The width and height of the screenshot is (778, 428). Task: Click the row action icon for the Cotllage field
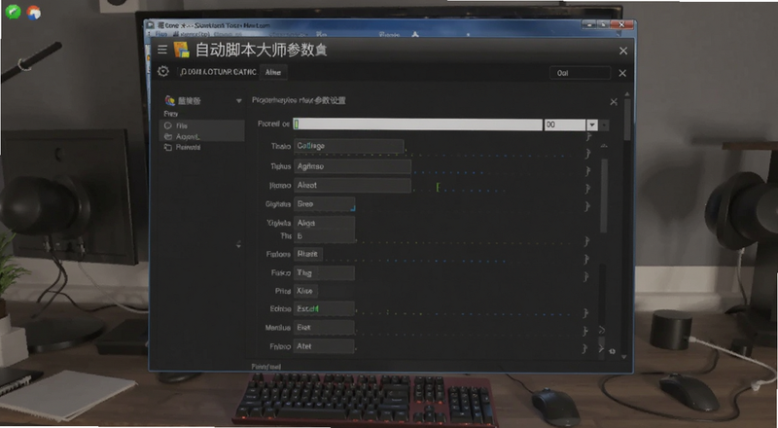pos(588,154)
